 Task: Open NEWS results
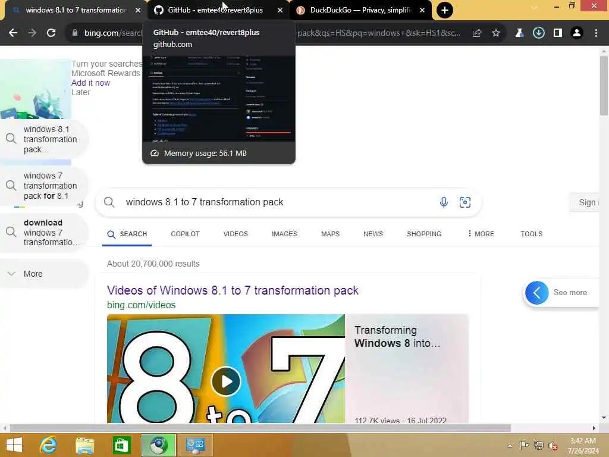(x=373, y=234)
